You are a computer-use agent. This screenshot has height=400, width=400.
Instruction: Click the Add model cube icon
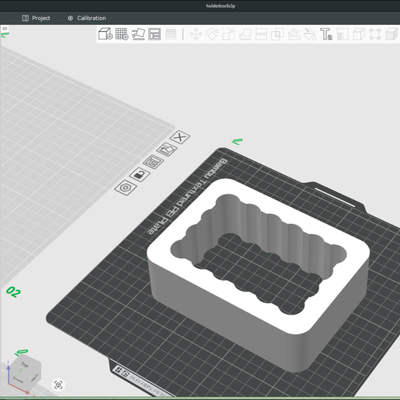[x=105, y=34]
